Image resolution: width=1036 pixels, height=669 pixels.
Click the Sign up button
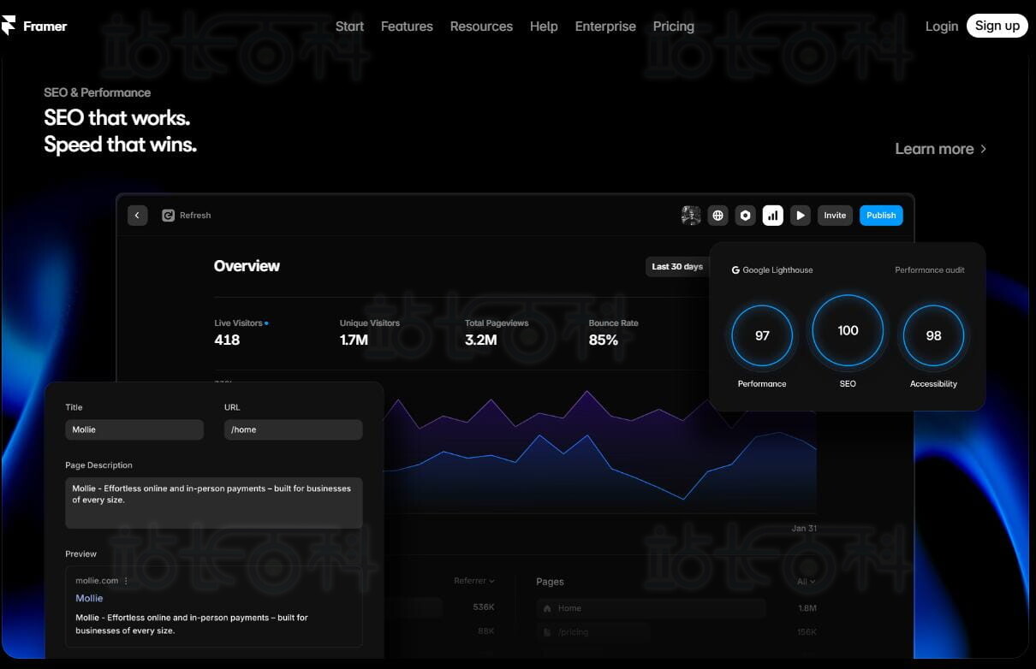(x=997, y=26)
